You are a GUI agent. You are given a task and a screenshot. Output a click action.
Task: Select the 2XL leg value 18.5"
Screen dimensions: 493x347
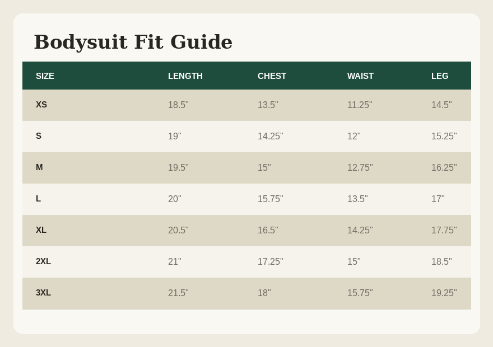(x=441, y=261)
